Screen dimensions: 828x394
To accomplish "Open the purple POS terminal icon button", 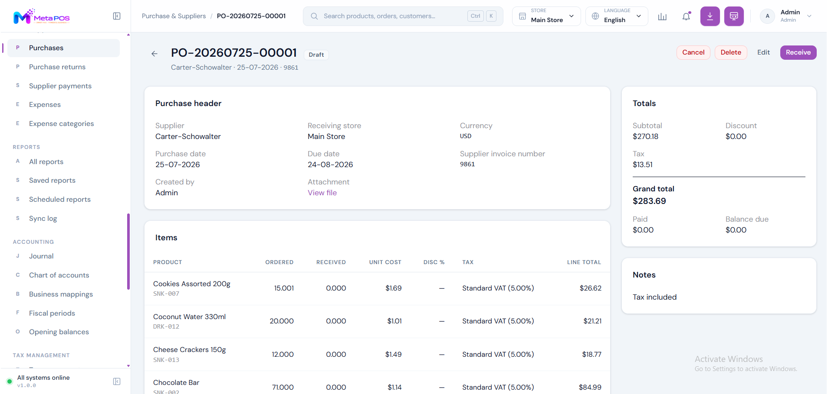I will [x=734, y=16].
